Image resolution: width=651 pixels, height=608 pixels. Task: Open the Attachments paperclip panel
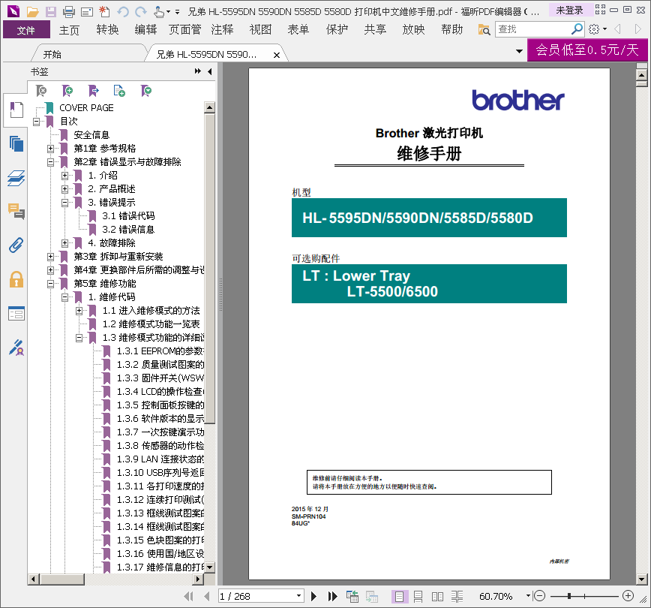tap(16, 245)
